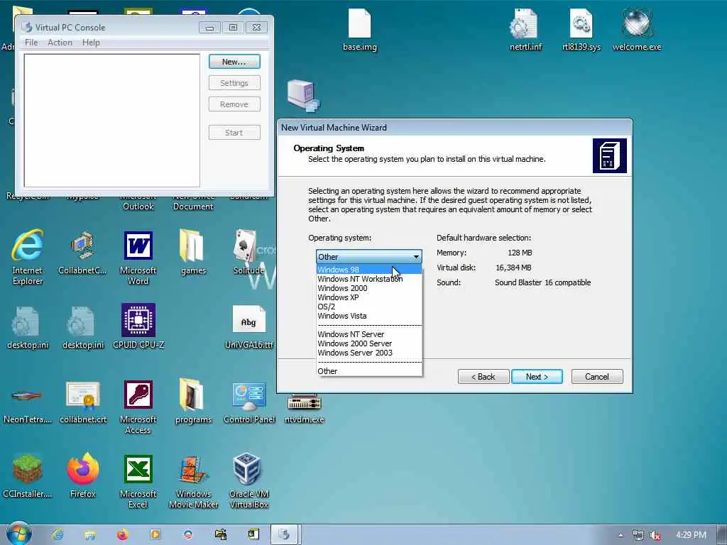Open Microsoft Excel desktop shortcut
The width and height of the screenshot is (727, 545).
[x=138, y=482]
